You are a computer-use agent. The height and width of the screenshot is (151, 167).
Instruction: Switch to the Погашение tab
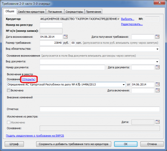(x=55, y=12)
